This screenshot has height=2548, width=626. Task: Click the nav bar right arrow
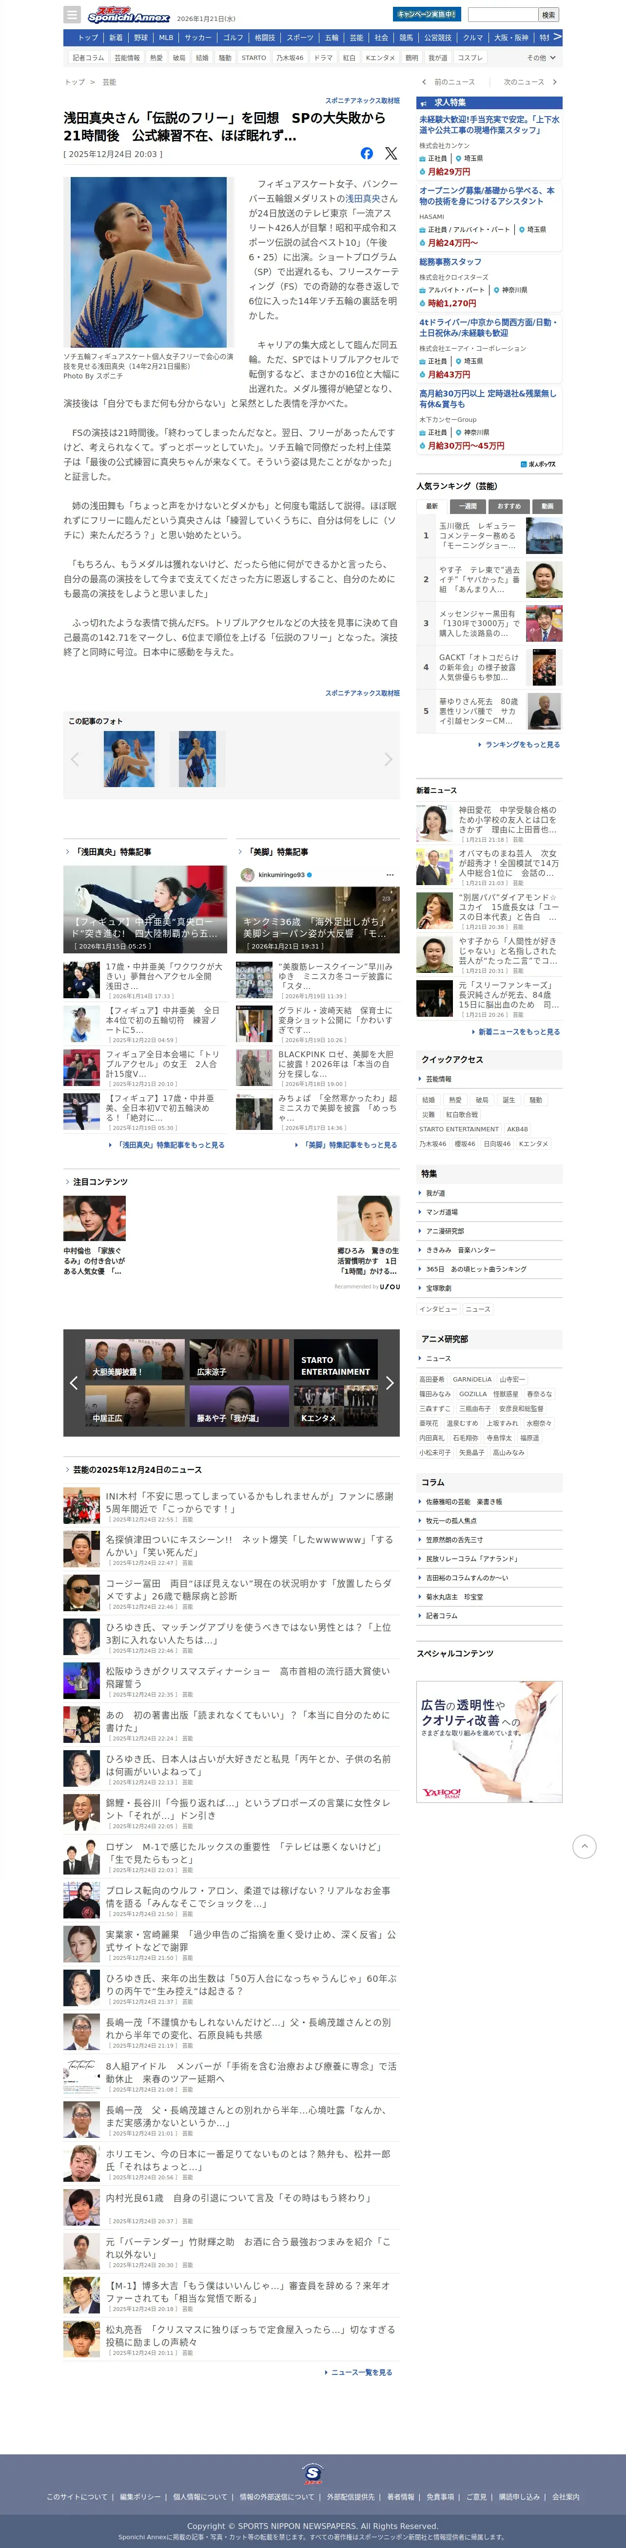click(557, 37)
